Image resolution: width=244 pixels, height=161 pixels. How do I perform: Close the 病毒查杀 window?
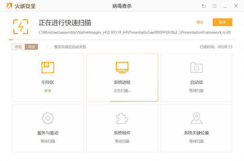coord(236,6)
